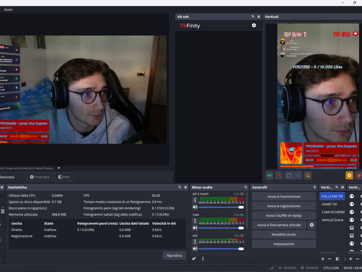Image resolution: width=362 pixels, height=272 pixels.
Task: Open scene filters icon under scenes list
Action: pyautogui.click(x=337, y=259)
